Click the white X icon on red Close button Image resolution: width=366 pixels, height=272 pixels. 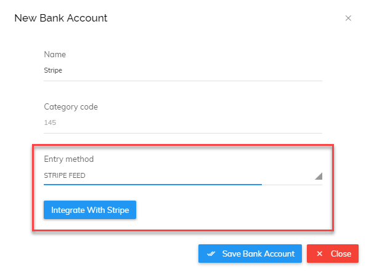pyautogui.click(x=320, y=254)
